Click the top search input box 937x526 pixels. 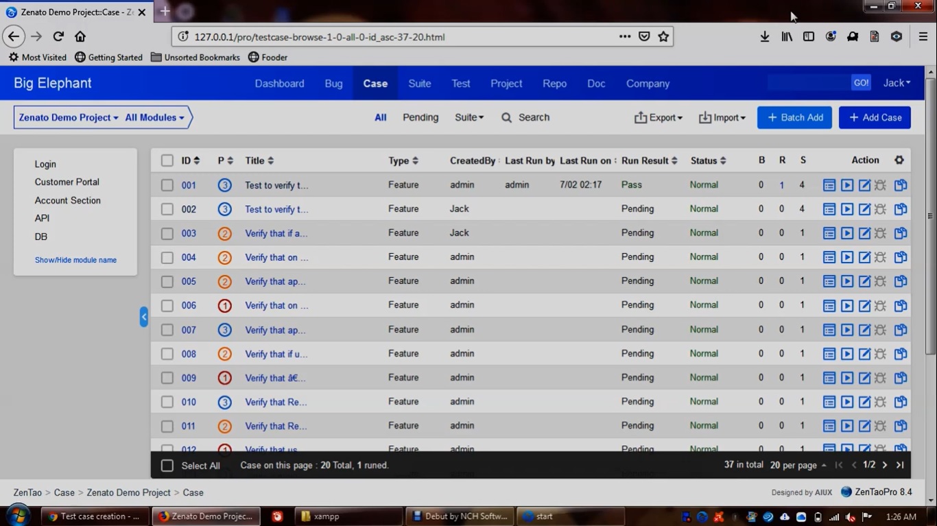tap(809, 82)
